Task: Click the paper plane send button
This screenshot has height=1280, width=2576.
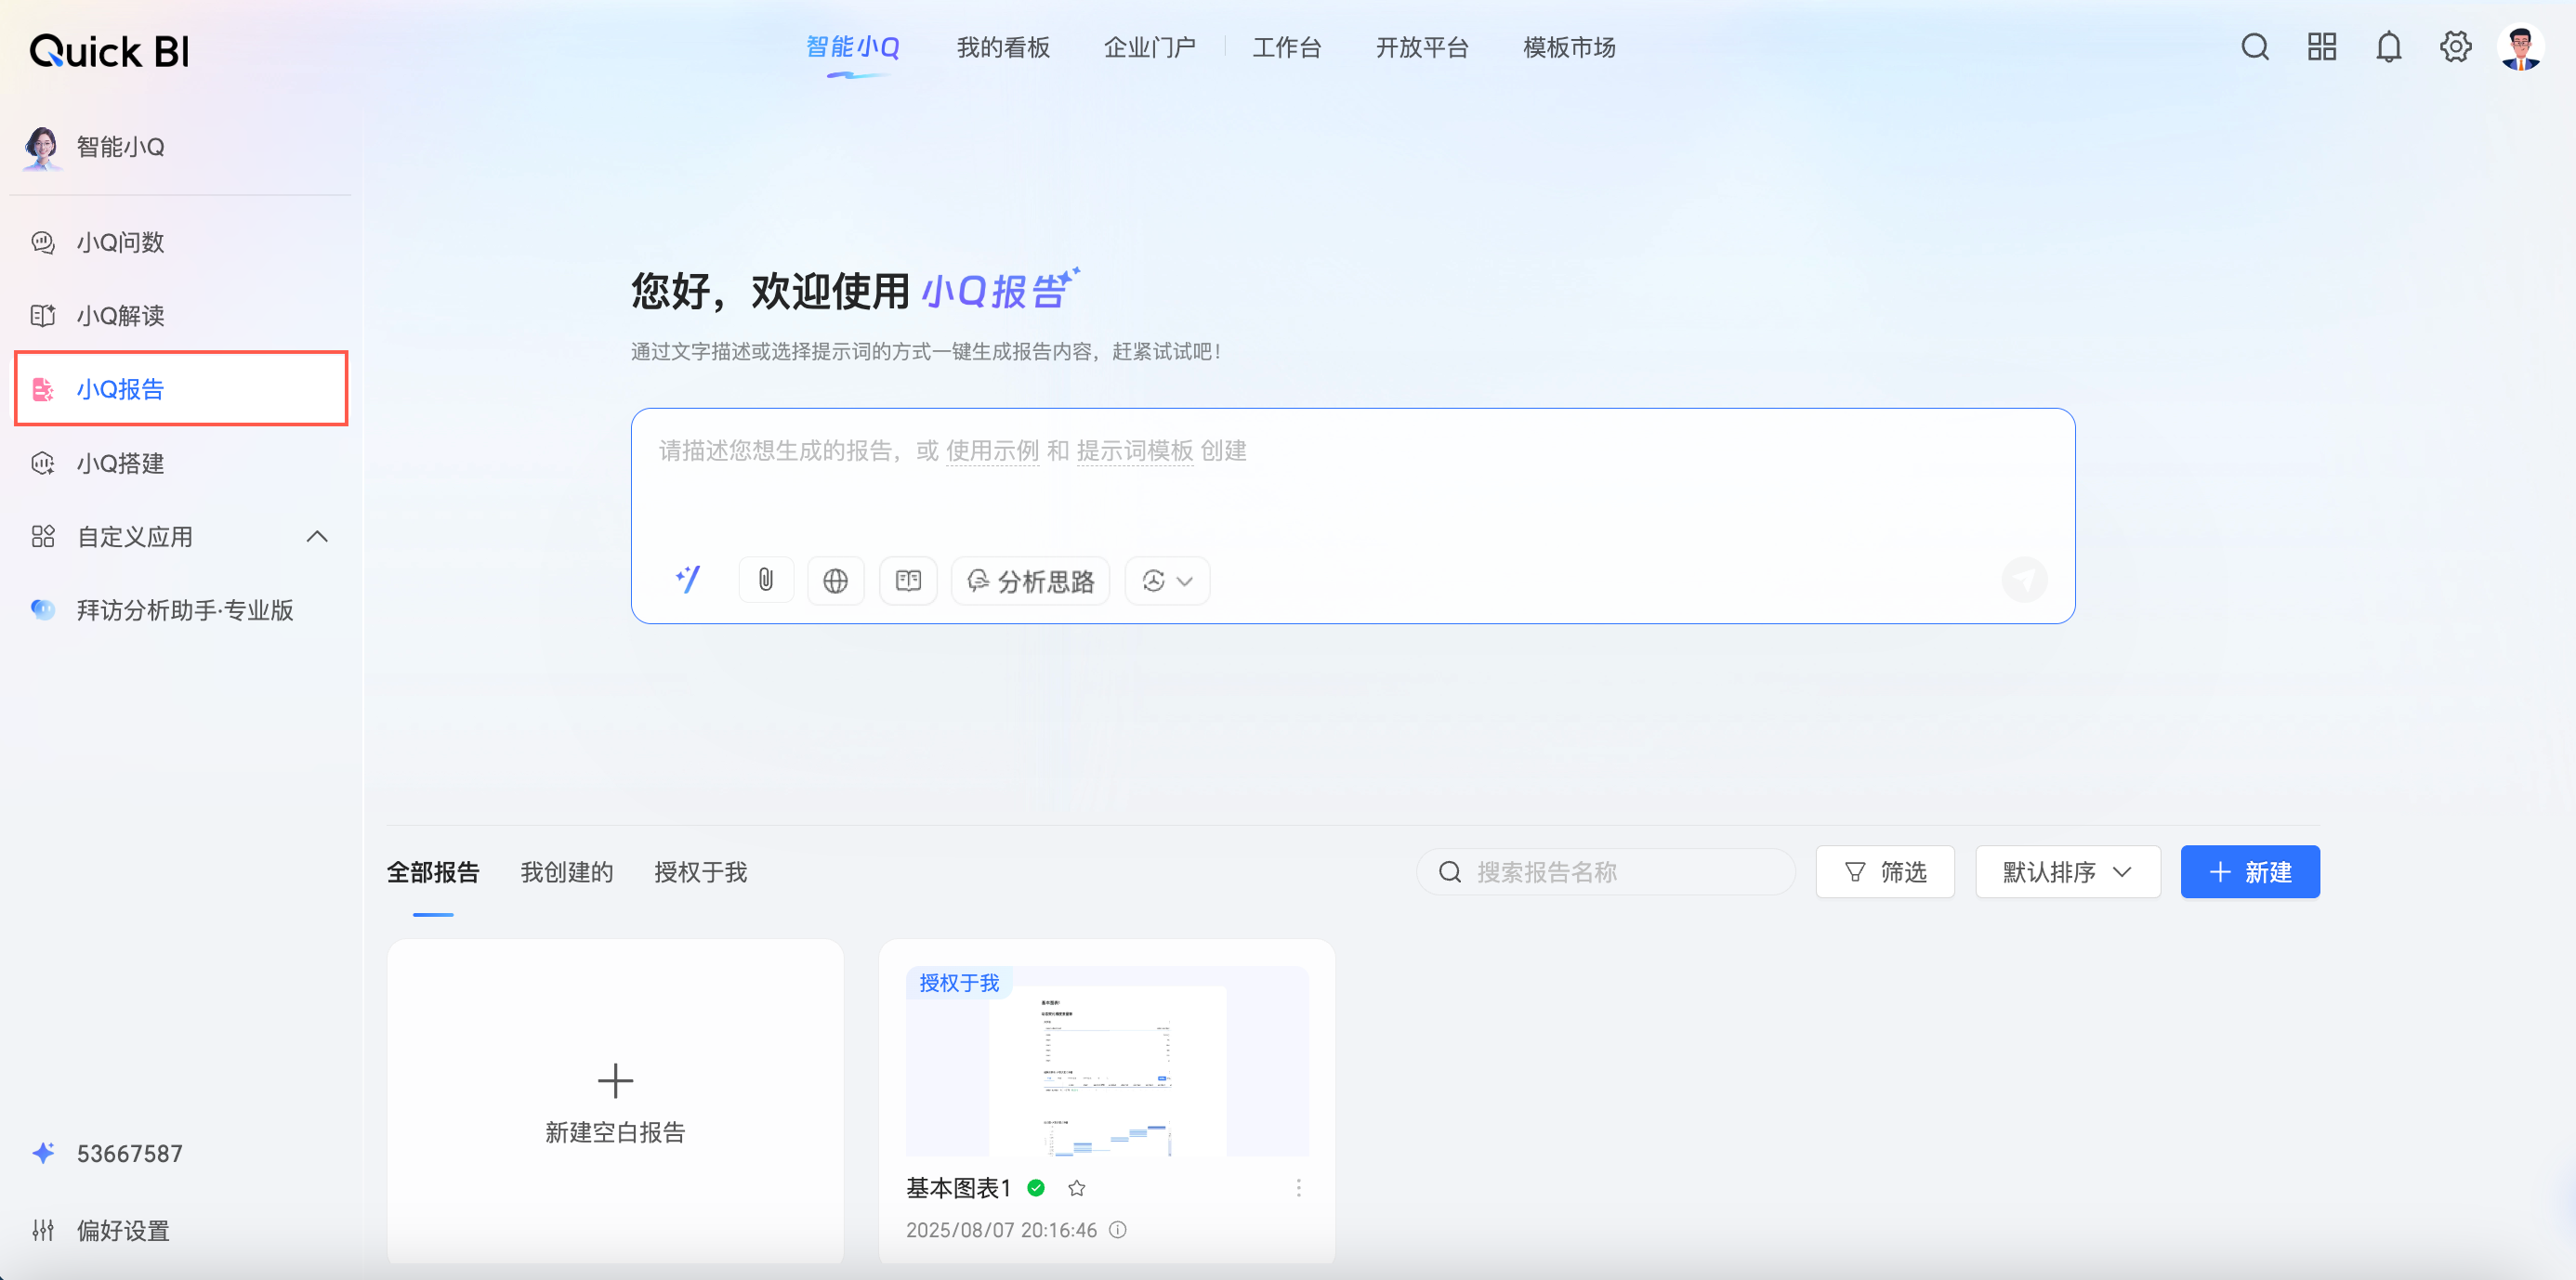Action: 2024,580
